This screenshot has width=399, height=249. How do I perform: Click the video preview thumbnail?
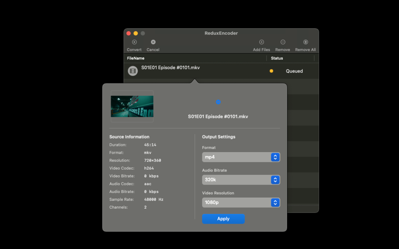pyautogui.click(x=132, y=106)
